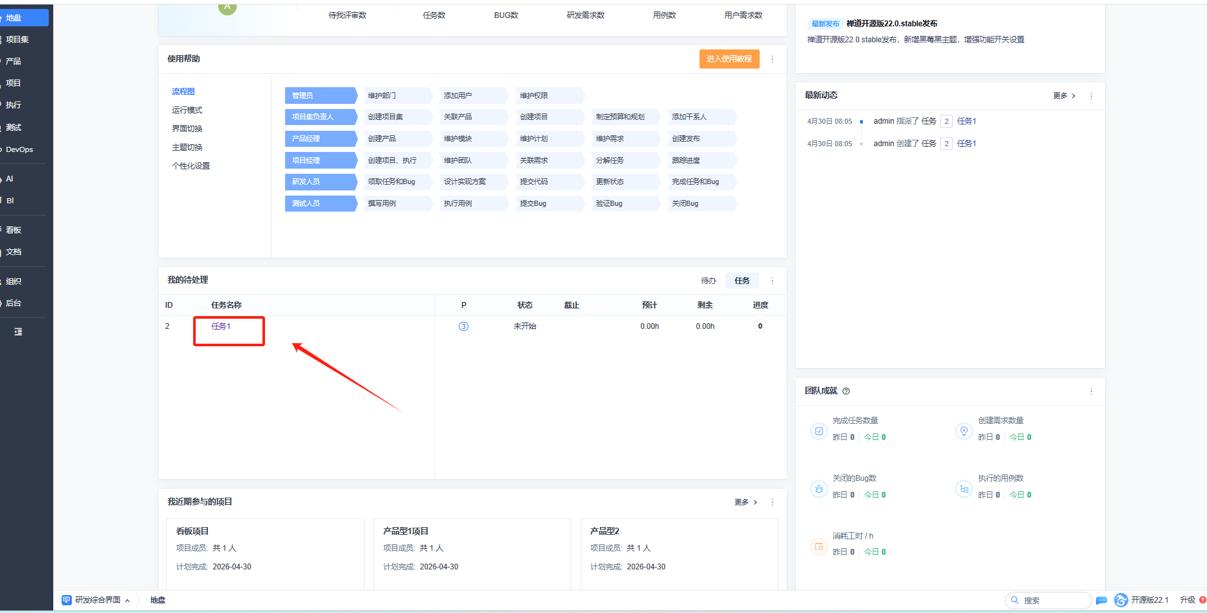
Task: Click the 升级 link
Action: (x=1188, y=600)
